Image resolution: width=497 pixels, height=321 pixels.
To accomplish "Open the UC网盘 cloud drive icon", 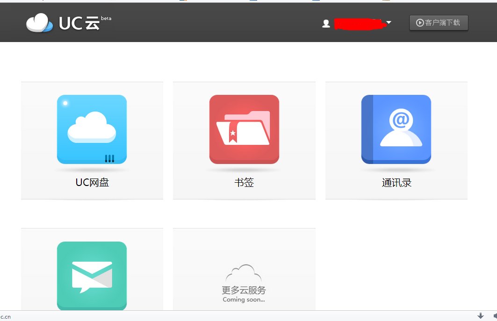I will coord(92,129).
